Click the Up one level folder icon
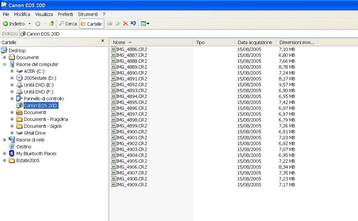Viewport: 358px width, 221px height. tap(52, 24)
